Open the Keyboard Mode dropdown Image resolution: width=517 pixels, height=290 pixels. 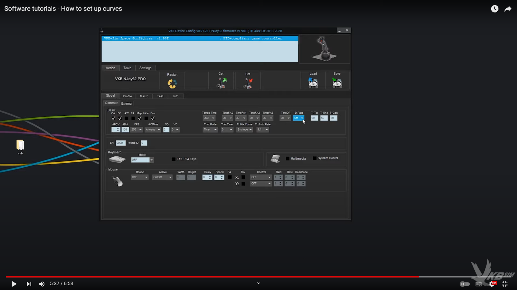[142, 160]
